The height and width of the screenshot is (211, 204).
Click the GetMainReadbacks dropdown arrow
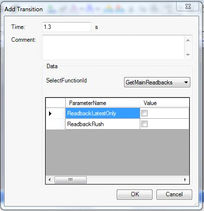[186, 82]
